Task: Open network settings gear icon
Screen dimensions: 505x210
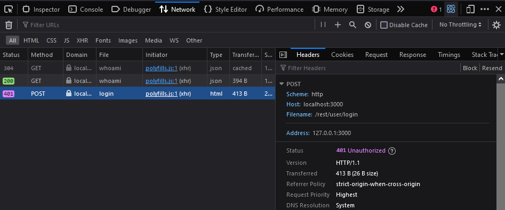Action: (496, 25)
